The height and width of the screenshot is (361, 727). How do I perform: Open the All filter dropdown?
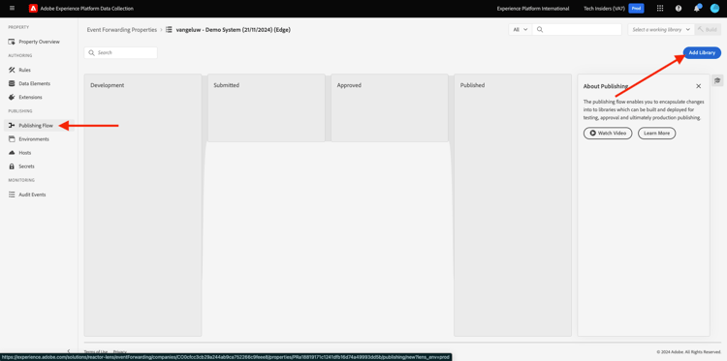(521, 30)
